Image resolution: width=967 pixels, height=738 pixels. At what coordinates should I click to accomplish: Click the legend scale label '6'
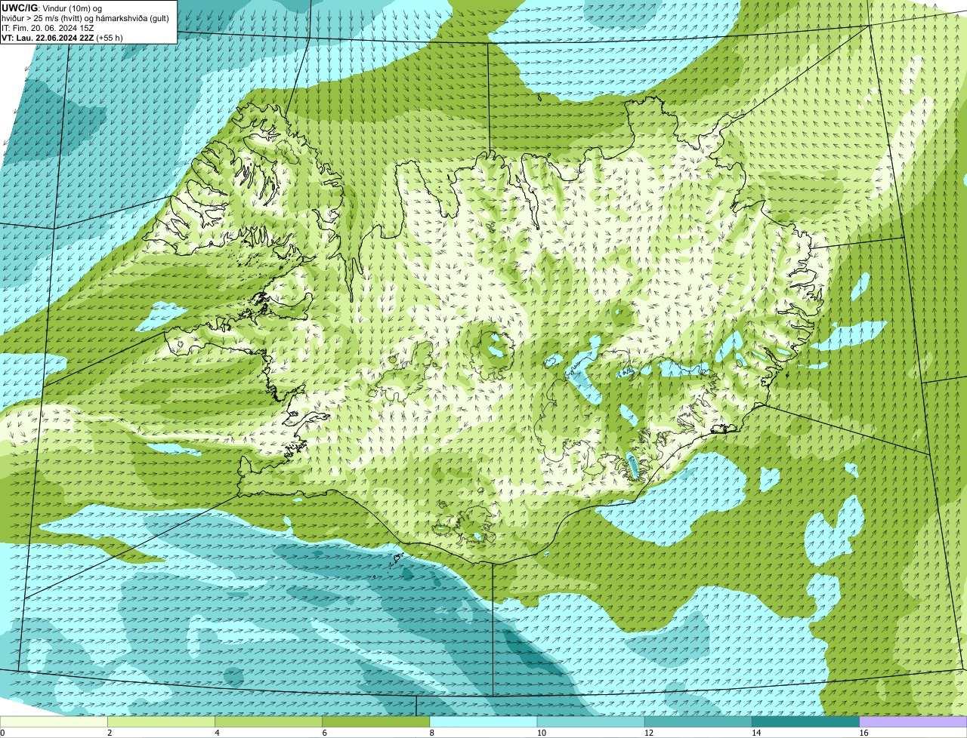(x=325, y=733)
